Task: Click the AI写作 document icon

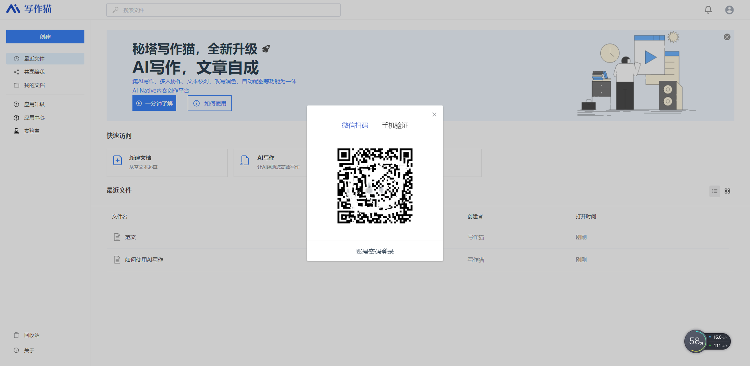Action: tap(245, 161)
